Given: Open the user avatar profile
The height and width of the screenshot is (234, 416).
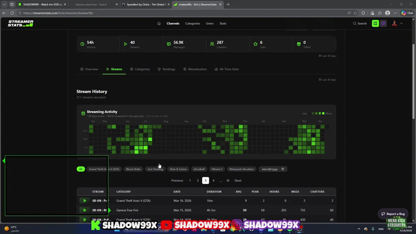Looking at the screenshot, I should pyautogui.click(x=395, y=23).
